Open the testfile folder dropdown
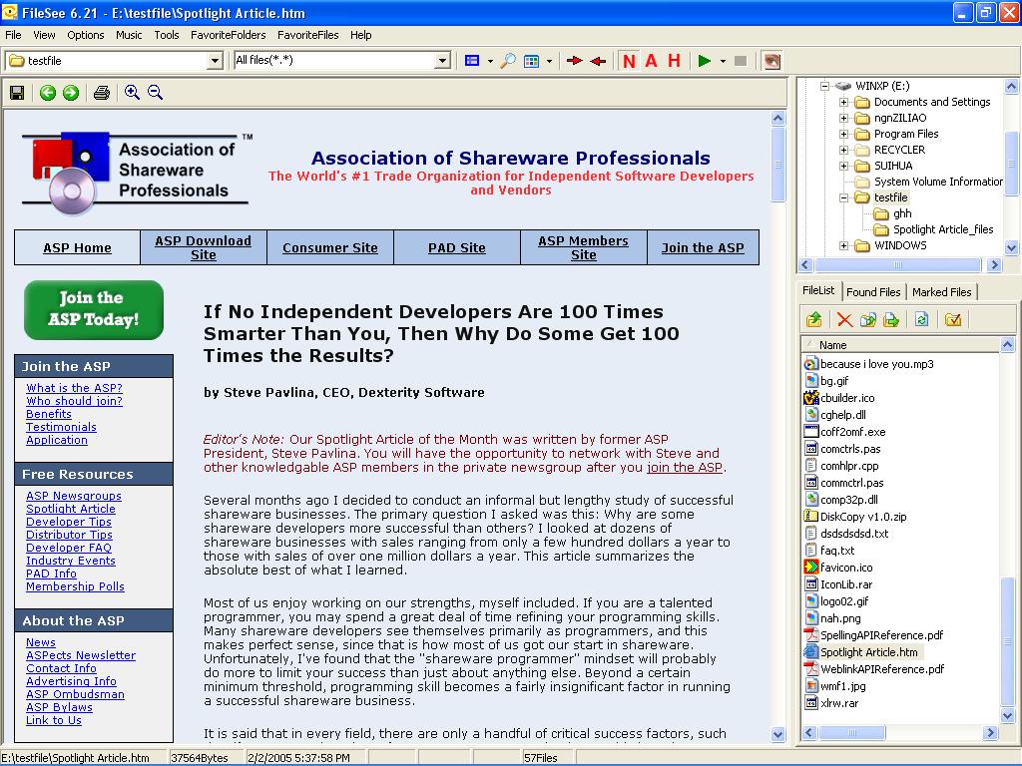This screenshot has height=766, width=1022. pyautogui.click(x=214, y=61)
